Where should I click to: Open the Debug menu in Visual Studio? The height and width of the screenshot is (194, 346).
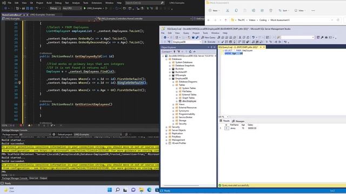coord(58,3)
